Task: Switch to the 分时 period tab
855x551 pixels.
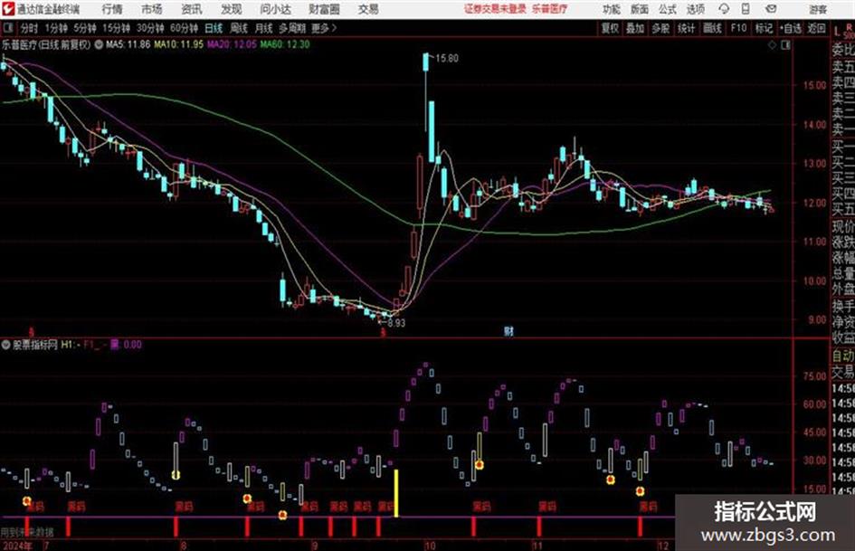Action: pyautogui.click(x=29, y=28)
